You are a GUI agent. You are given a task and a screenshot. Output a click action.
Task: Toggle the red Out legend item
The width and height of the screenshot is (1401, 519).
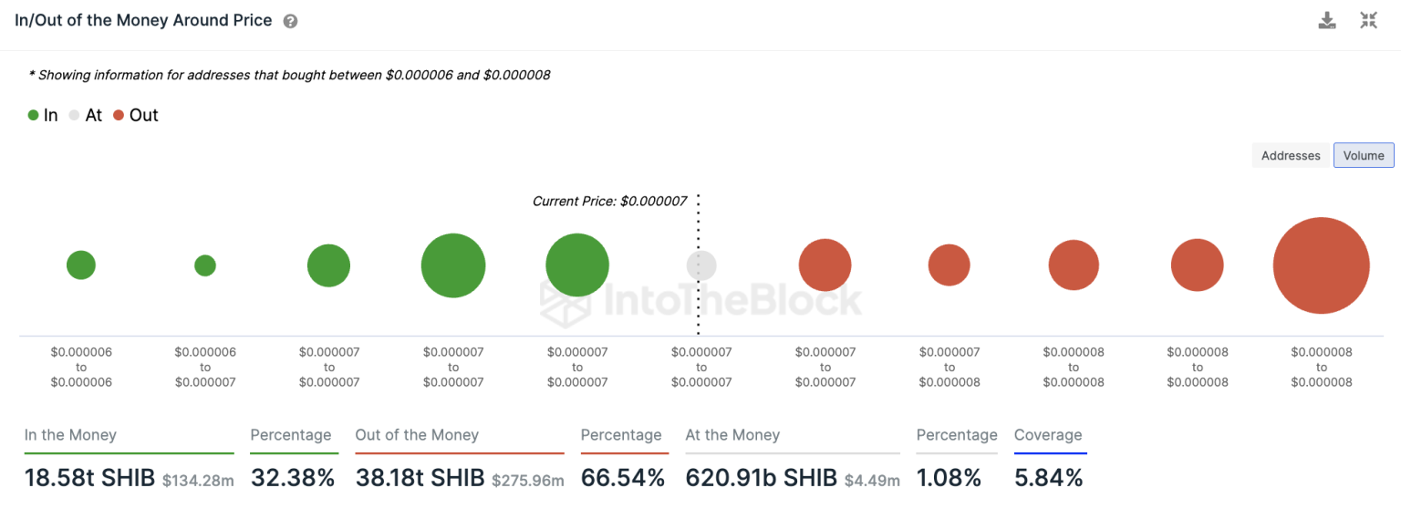pyautogui.click(x=136, y=115)
